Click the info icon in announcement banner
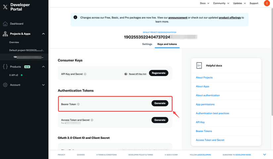The width and height of the screenshot is (273, 159). 75,17
